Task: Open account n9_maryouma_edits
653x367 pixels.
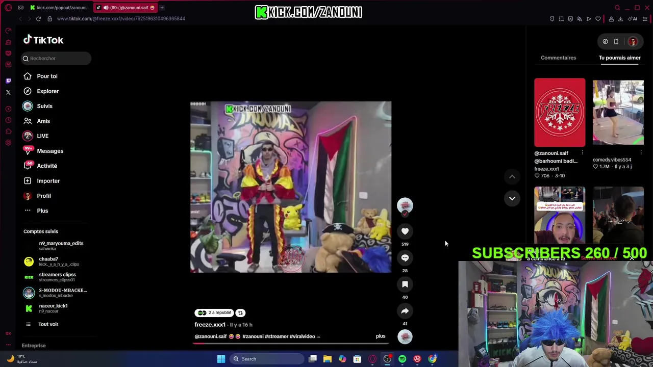Action: (54, 246)
